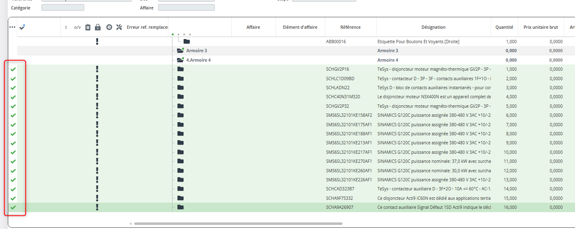Click the horizontal scrollbar thumb below grid
Screen dimensions: 575x229
pyautogui.click(x=238, y=224)
